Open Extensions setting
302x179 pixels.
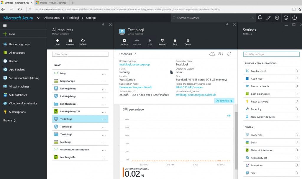pos(271,165)
